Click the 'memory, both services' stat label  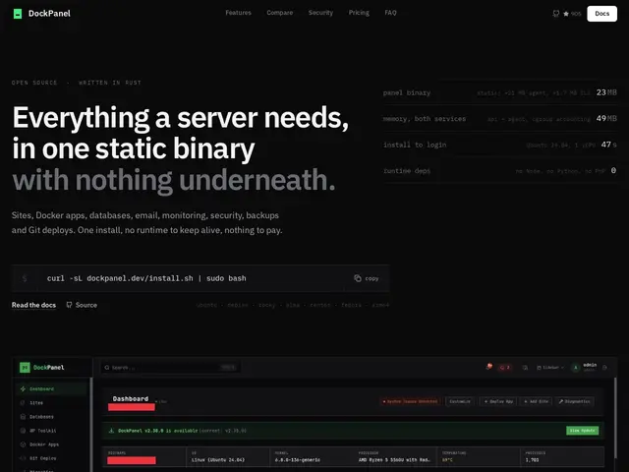pyautogui.click(x=425, y=119)
